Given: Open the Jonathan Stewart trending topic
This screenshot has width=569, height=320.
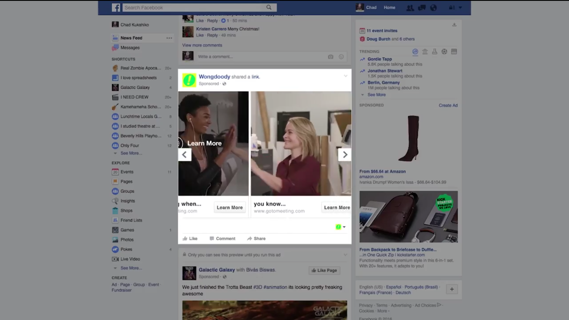Looking at the screenshot, I should [385, 71].
